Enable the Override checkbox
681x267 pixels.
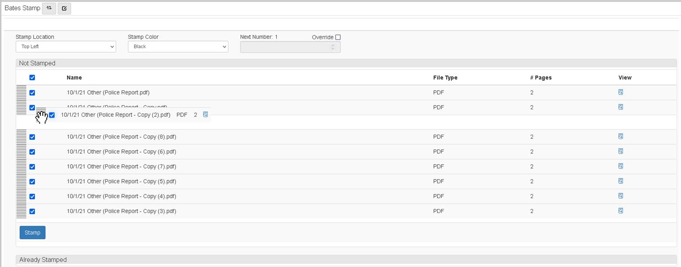coord(337,37)
